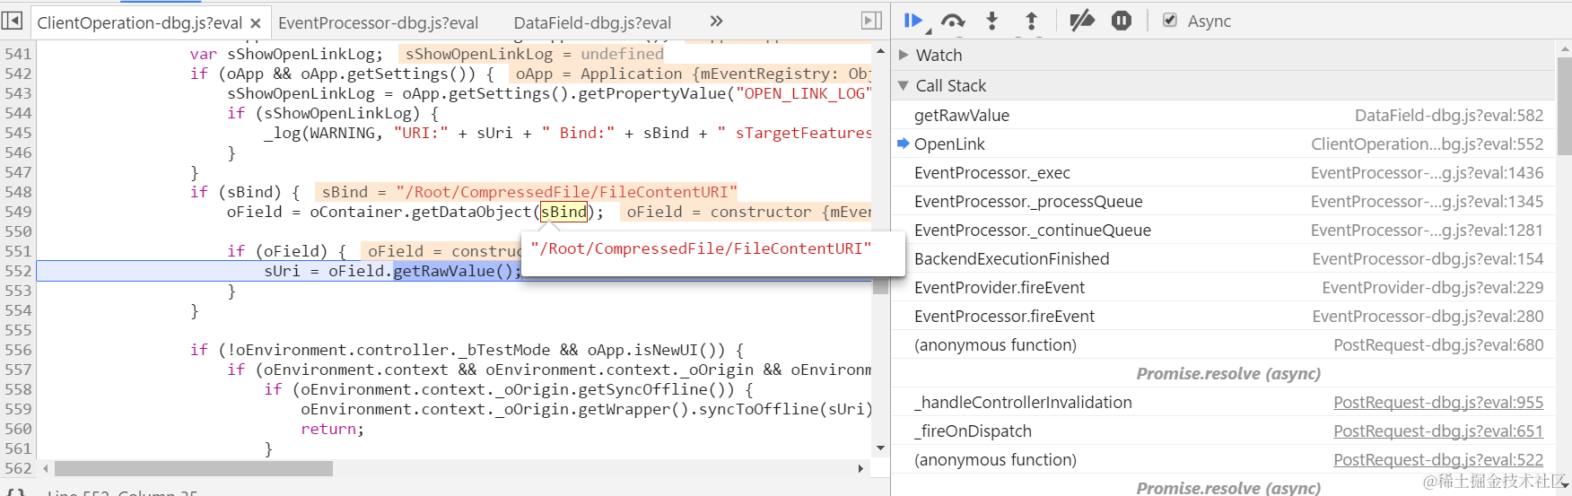The width and height of the screenshot is (1572, 496).
Task: Click horizontal scrollbar right arrow in editor
Action: [860, 468]
